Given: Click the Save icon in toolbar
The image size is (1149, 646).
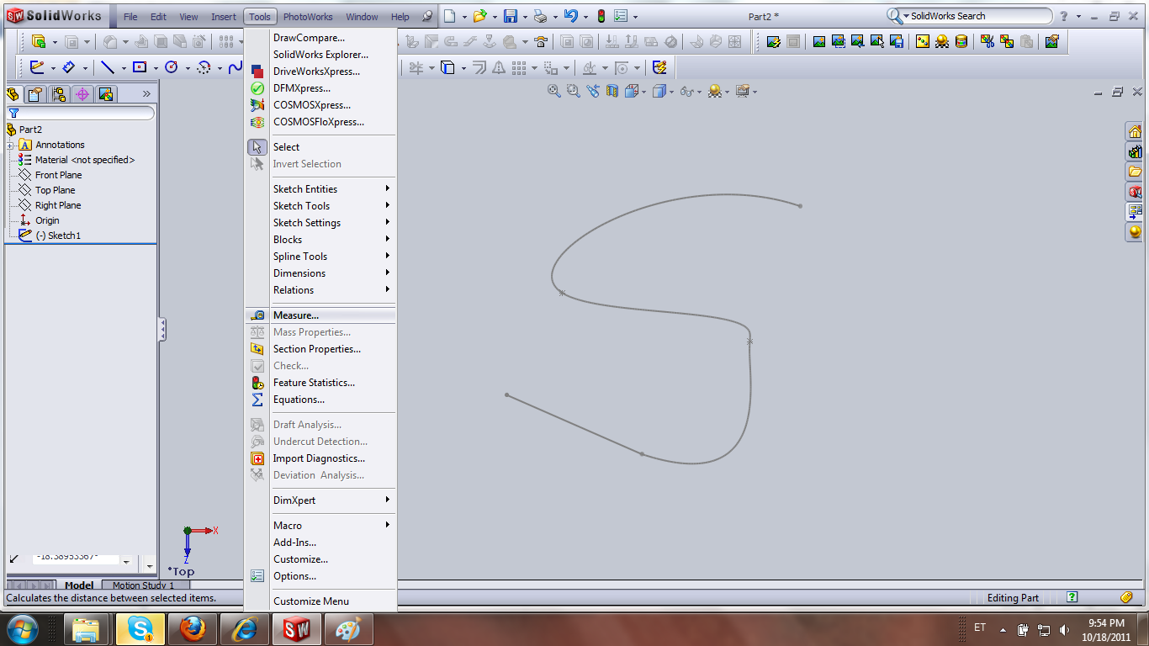Looking at the screenshot, I should [x=510, y=16].
